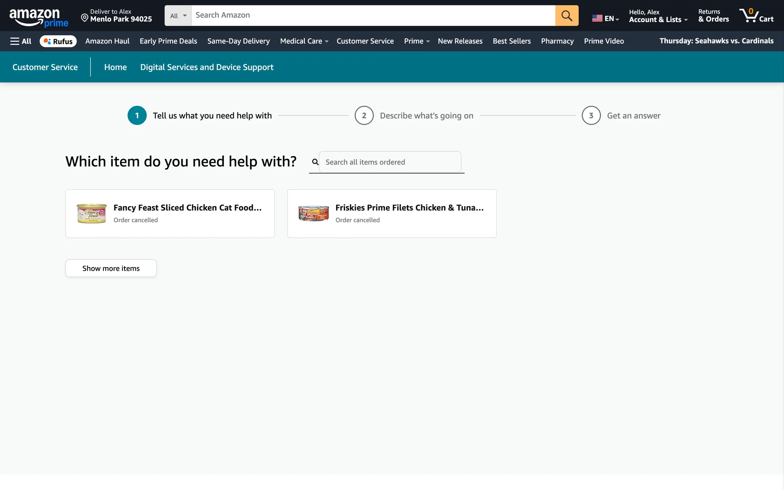The image size is (784, 490).
Task: Open Digital Services and Device Support
Action: [x=207, y=67]
